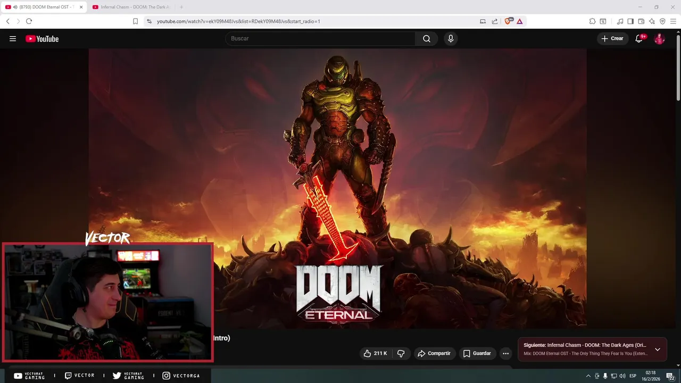This screenshot has height=383, width=681.
Task: Close the DOOM Eternal OST tab
Action: [x=81, y=7]
